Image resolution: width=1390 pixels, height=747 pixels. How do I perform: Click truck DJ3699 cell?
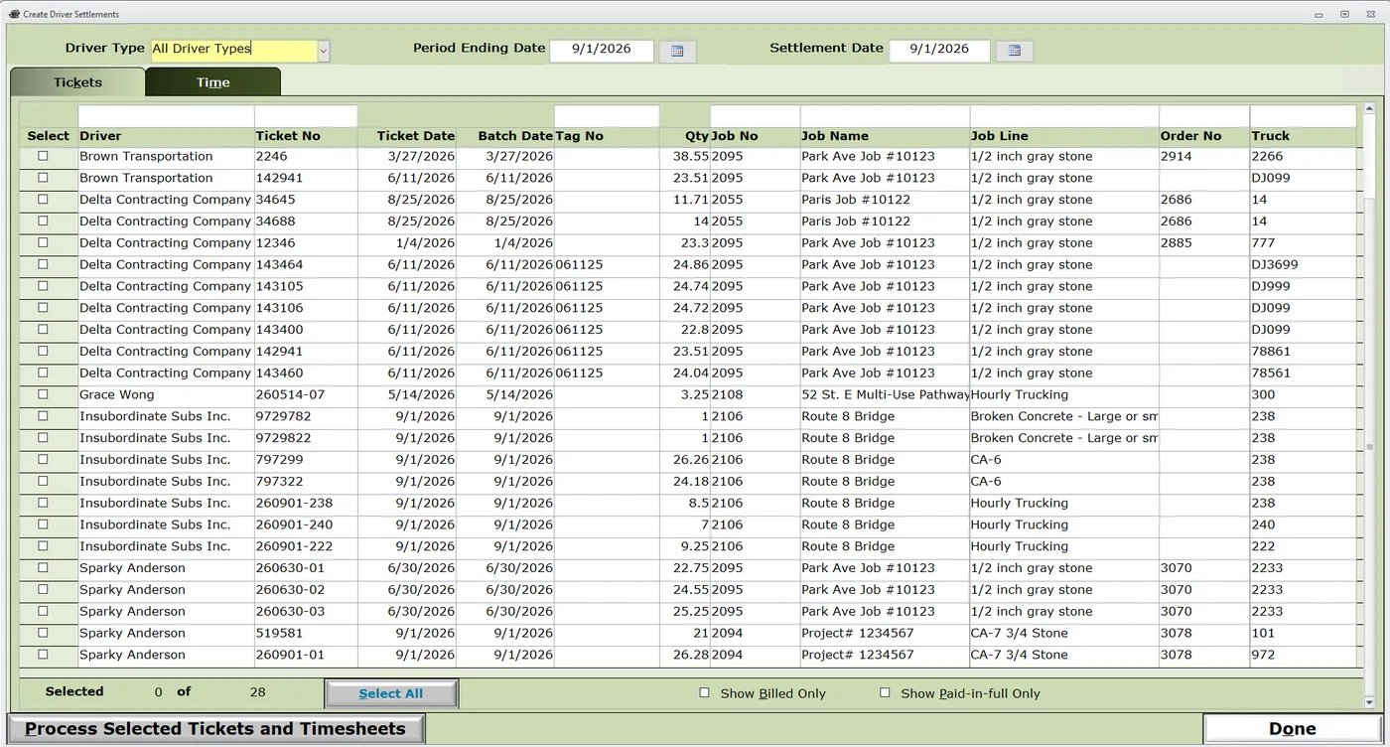click(1303, 264)
